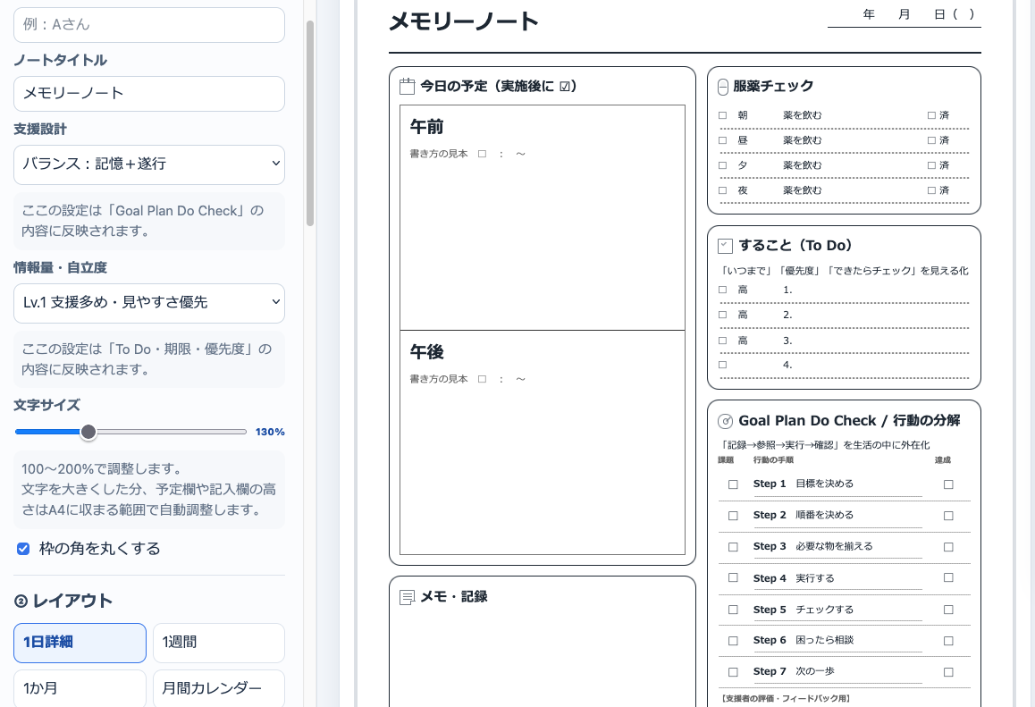Check the Step 6 困ったら相談 left checkbox
The width and height of the screenshot is (1035, 707).
pyautogui.click(x=733, y=641)
